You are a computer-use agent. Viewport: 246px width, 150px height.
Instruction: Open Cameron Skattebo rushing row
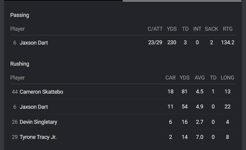click(123, 92)
